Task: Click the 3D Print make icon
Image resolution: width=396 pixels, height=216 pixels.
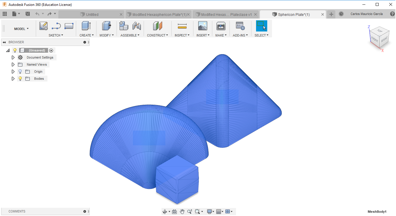Action: (x=221, y=26)
